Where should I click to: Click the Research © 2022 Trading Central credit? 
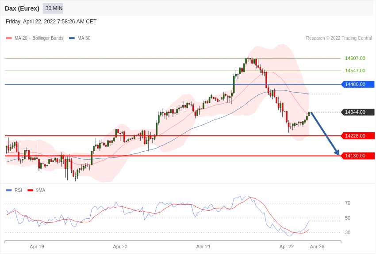click(x=339, y=38)
